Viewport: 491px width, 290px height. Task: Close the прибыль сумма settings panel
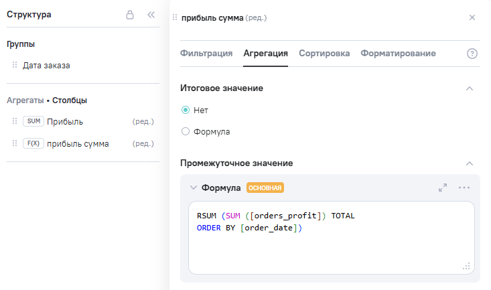pos(472,17)
